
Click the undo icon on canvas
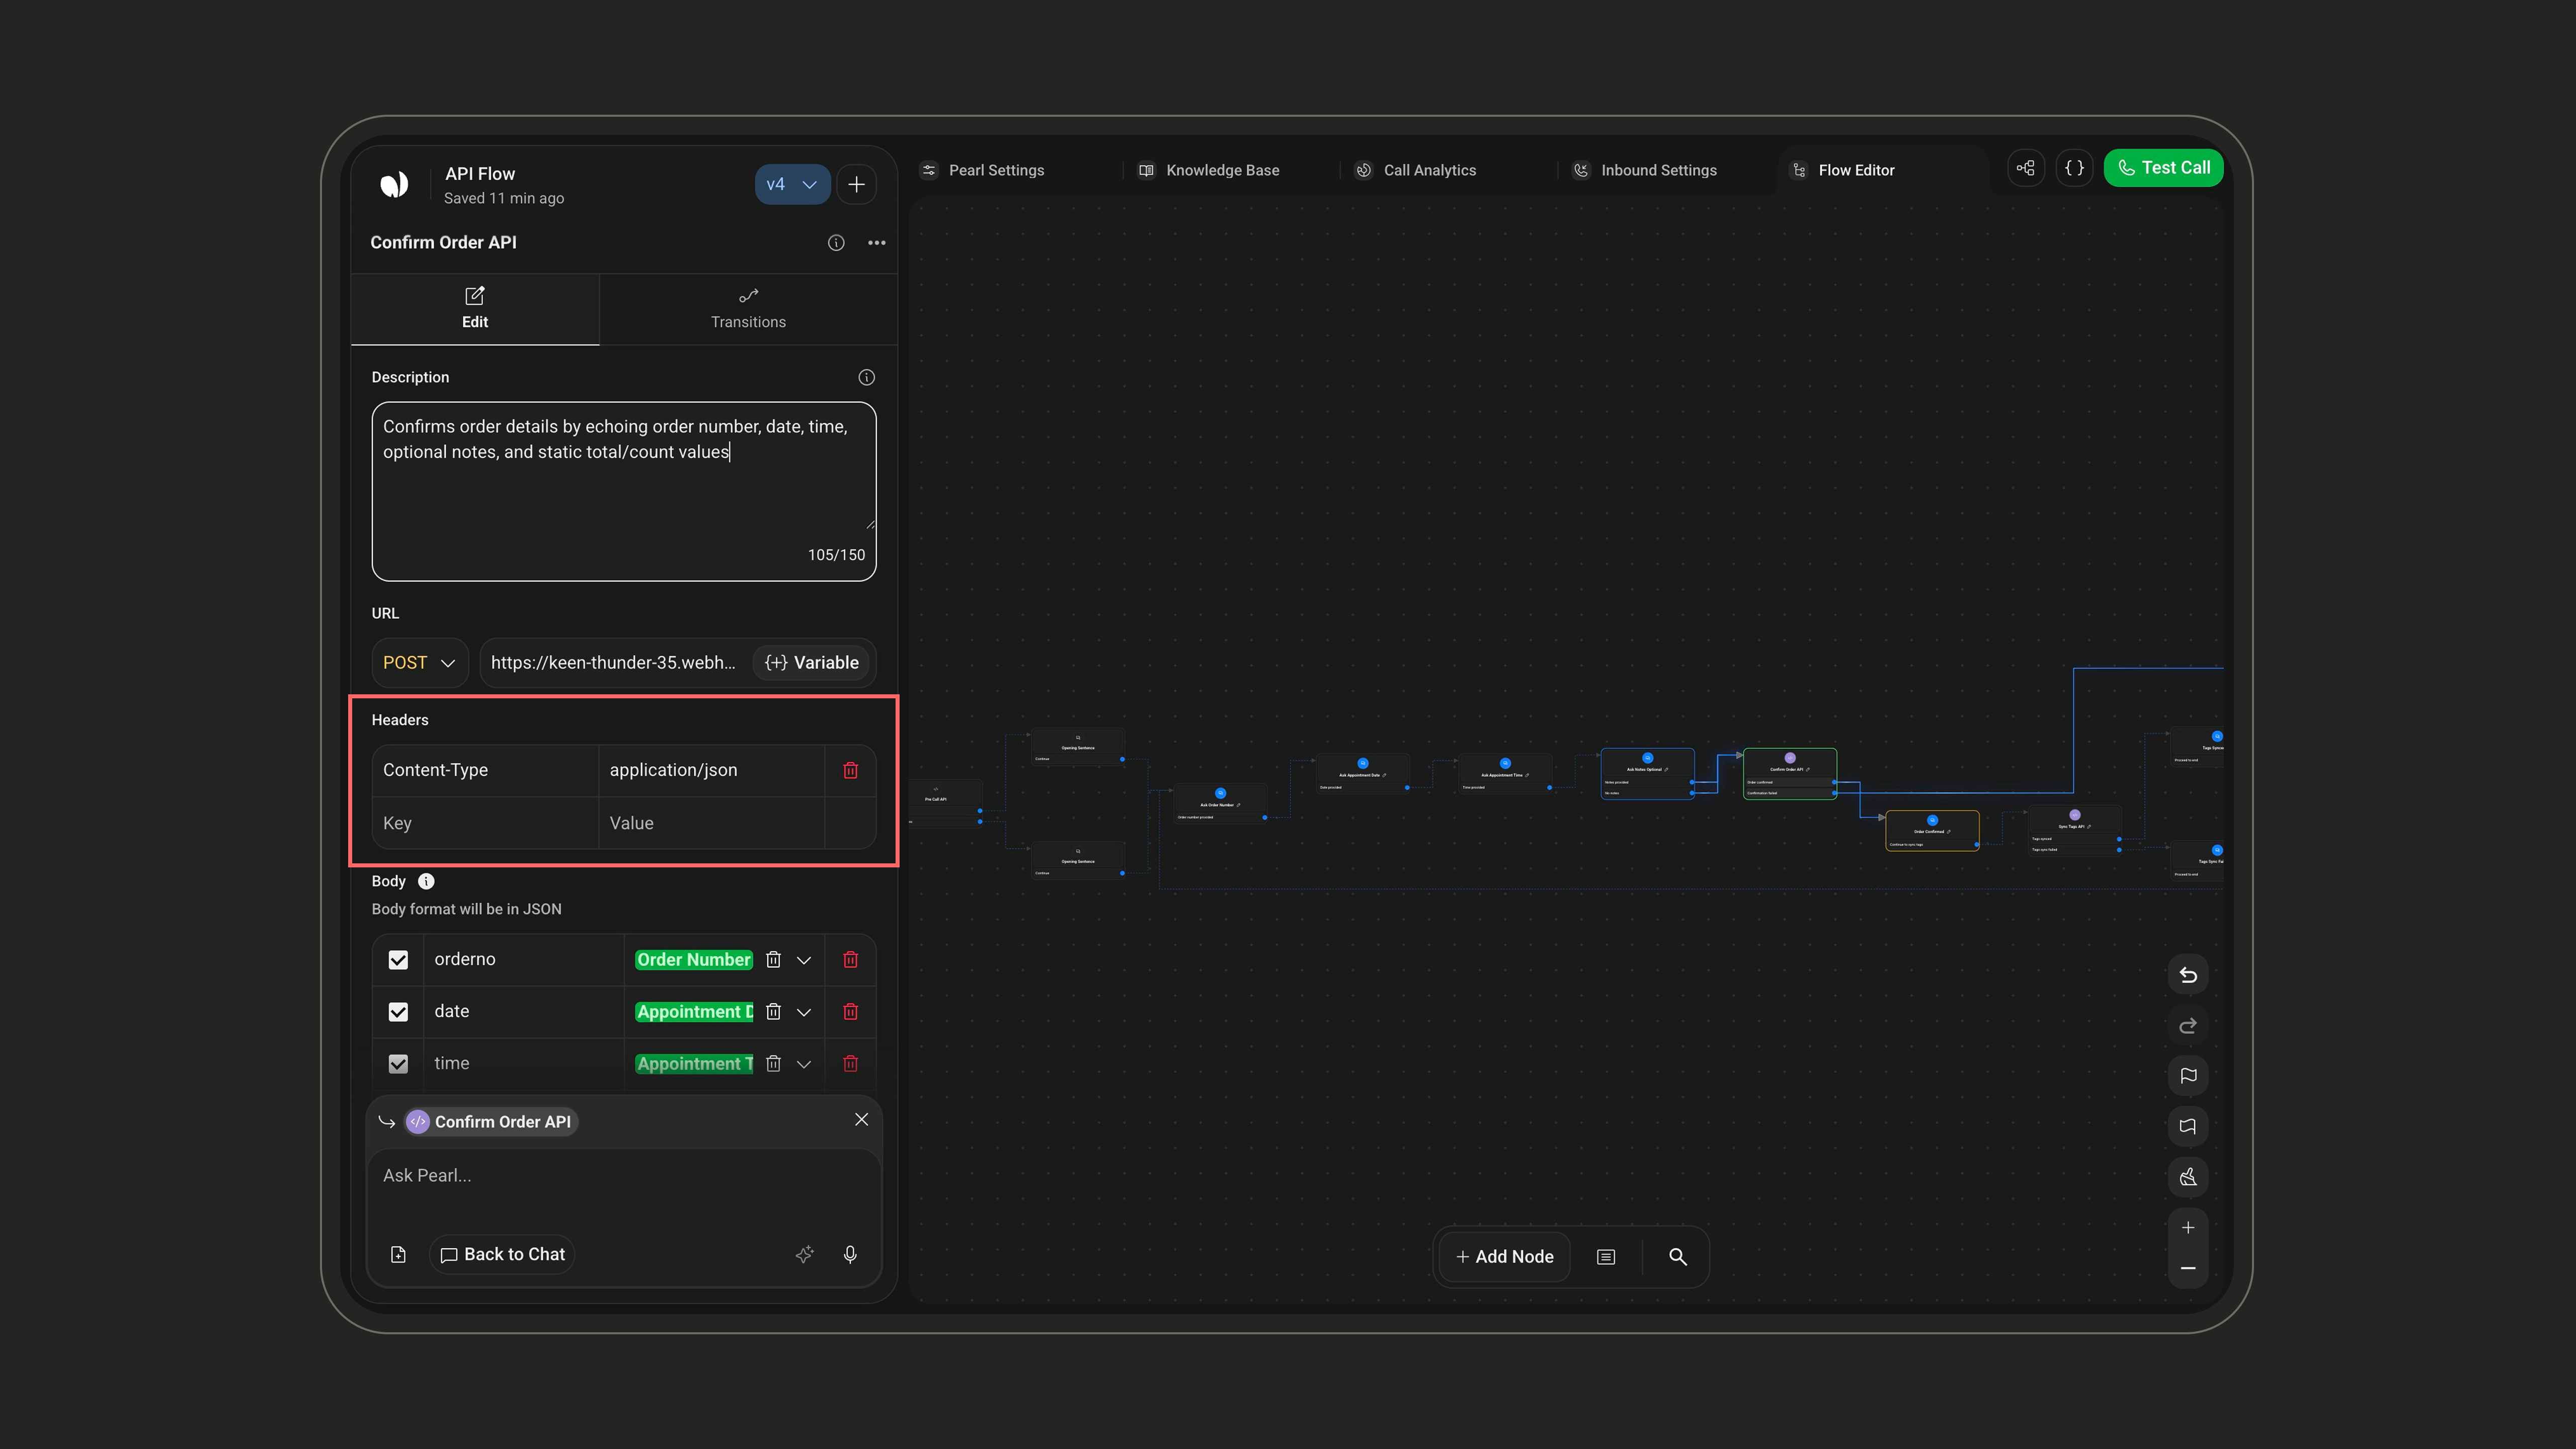tap(2188, 975)
